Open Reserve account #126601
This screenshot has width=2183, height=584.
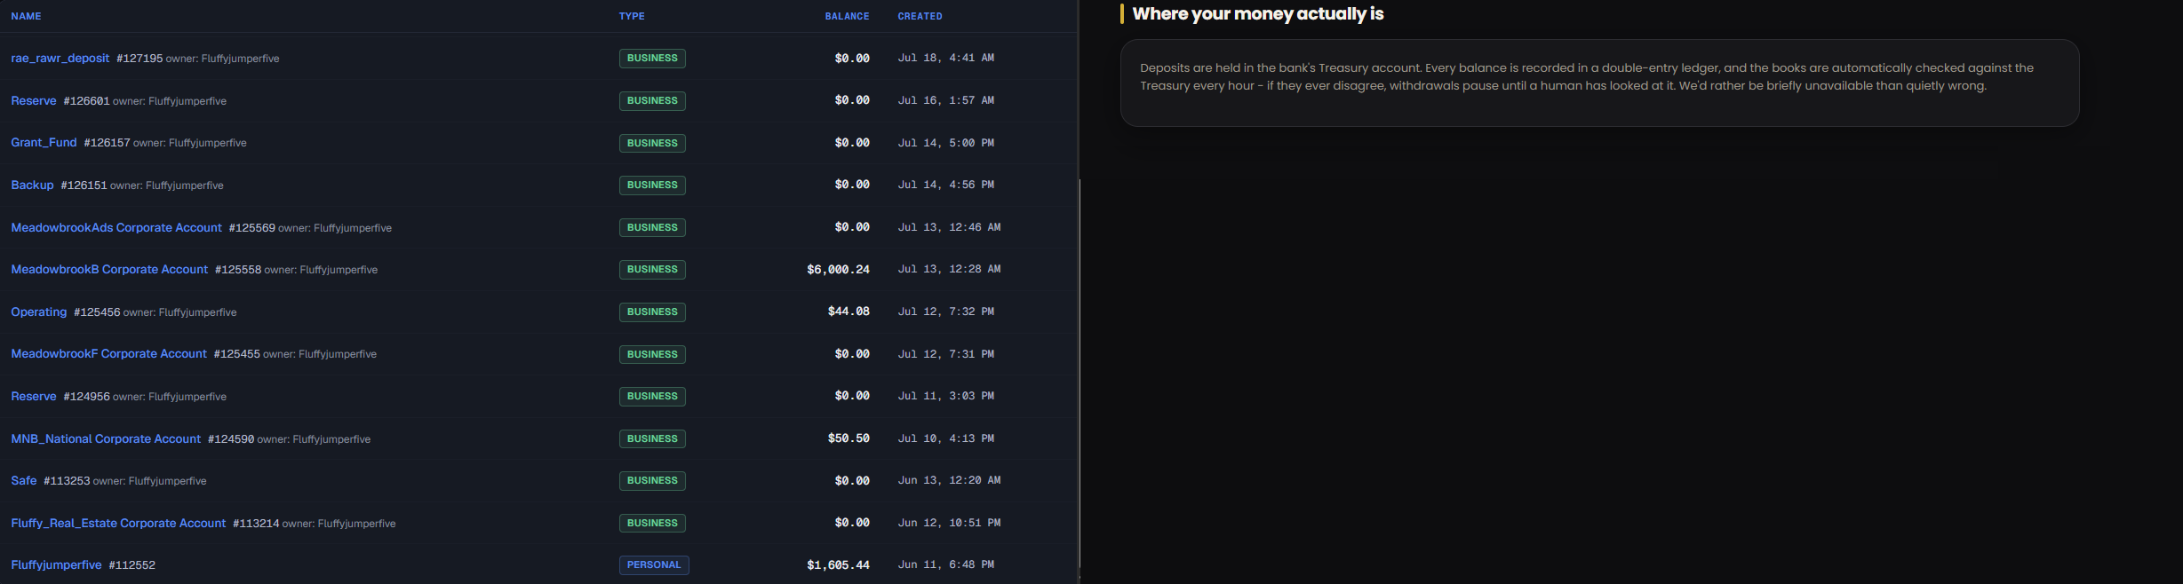click(34, 101)
